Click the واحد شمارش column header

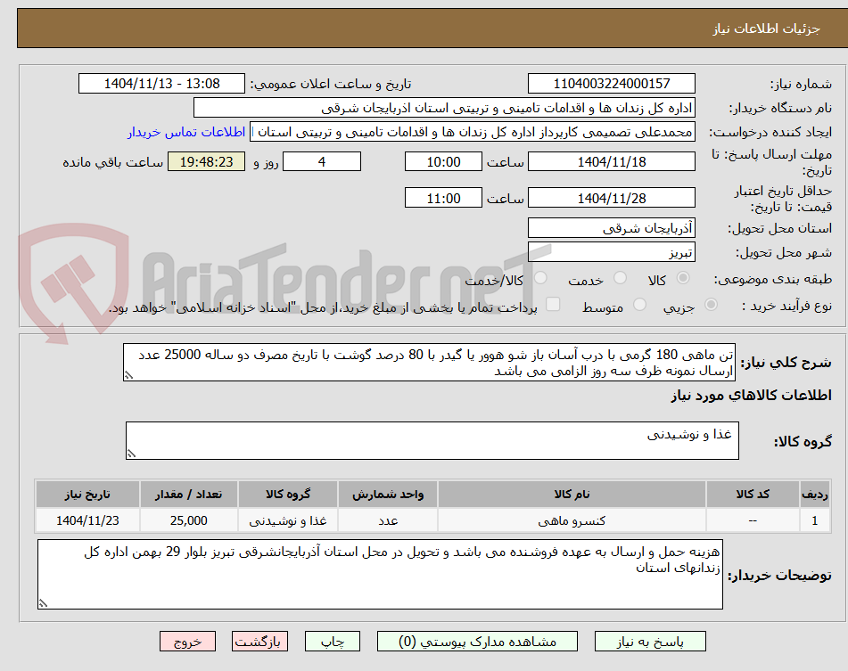388,494
